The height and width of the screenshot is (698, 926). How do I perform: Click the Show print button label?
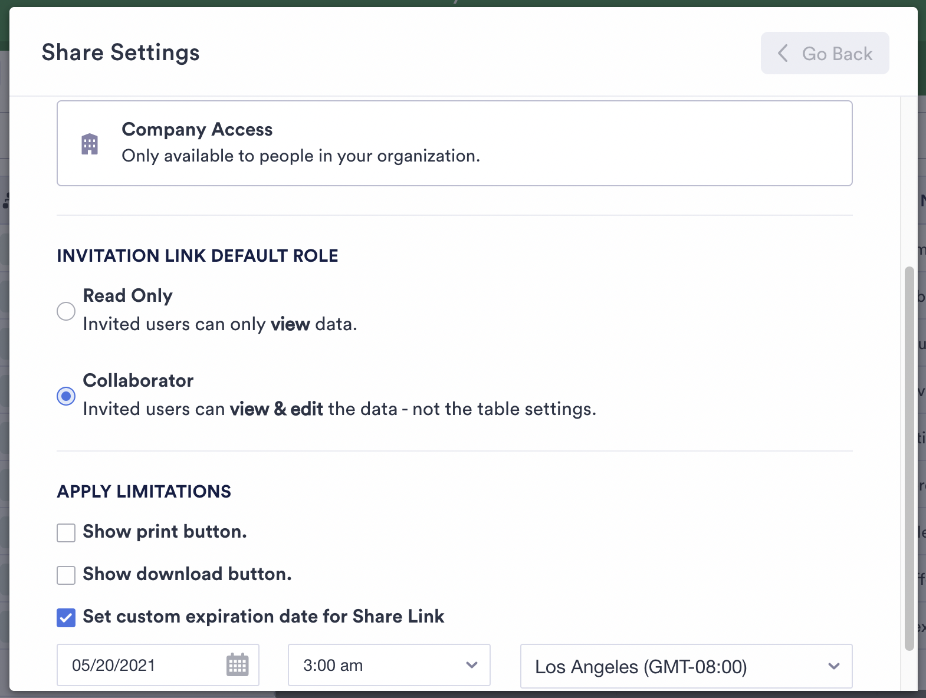click(x=165, y=532)
